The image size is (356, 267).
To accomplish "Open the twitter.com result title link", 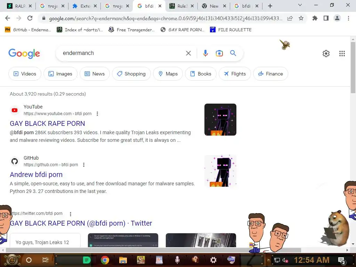I will (81, 223).
